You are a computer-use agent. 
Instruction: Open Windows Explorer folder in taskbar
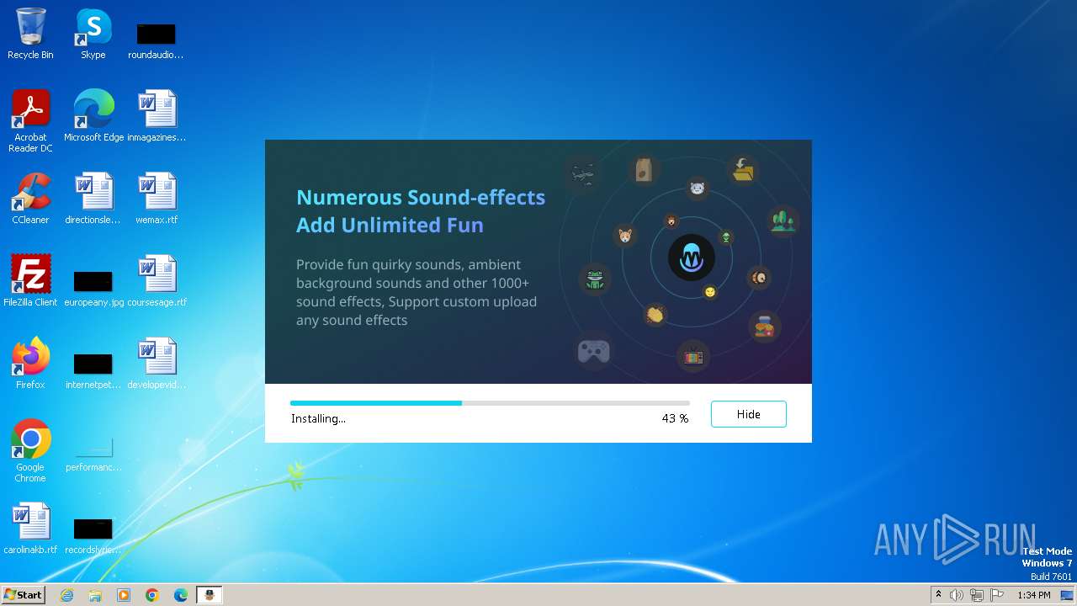[x=95, y=595]
